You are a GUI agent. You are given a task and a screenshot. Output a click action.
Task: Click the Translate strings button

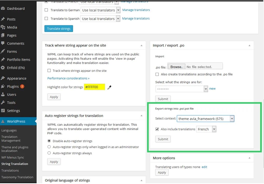59,29
